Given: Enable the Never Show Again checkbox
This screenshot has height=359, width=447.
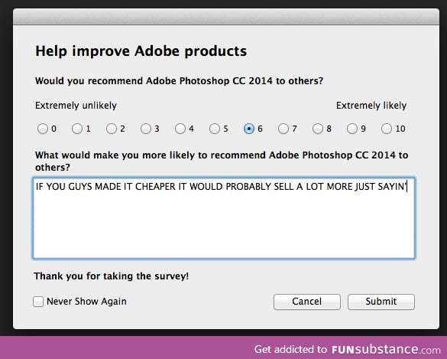Looking at the screenshot, I should [38, 302].
